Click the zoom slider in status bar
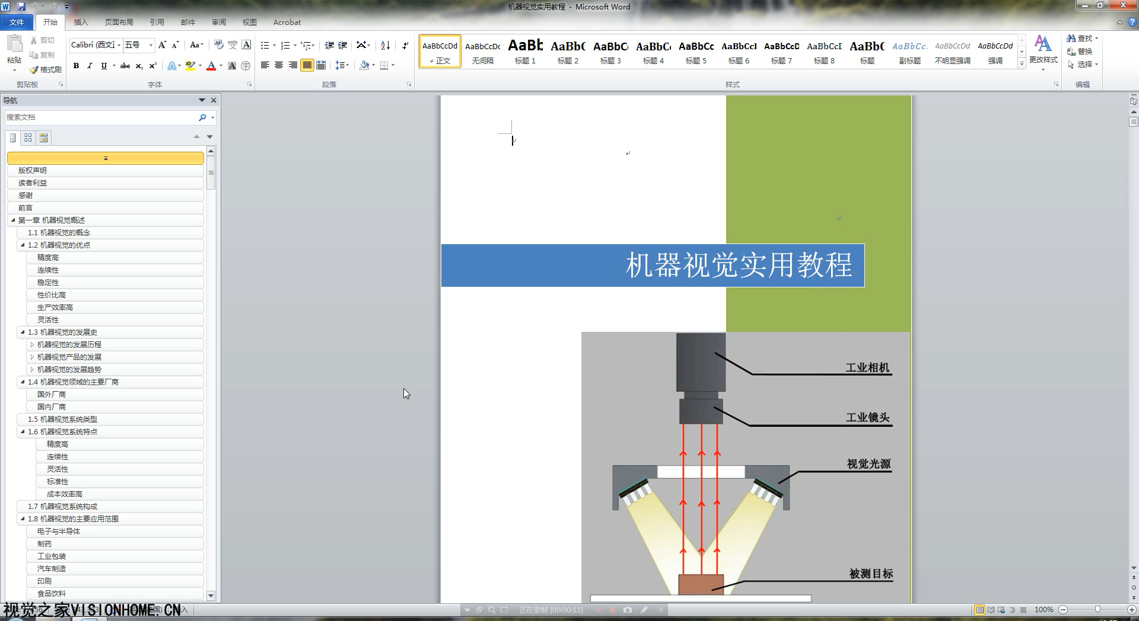The image size is (1139, 621). pyautogui.click(x=1097, y=610)
